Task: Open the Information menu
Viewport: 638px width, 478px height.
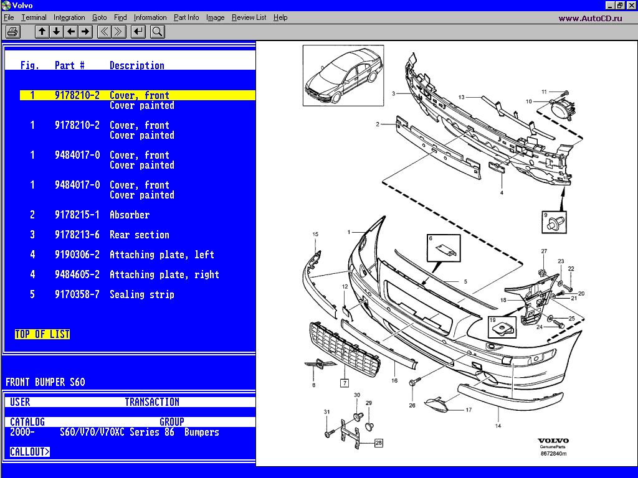Action: (x=150, y=17)
